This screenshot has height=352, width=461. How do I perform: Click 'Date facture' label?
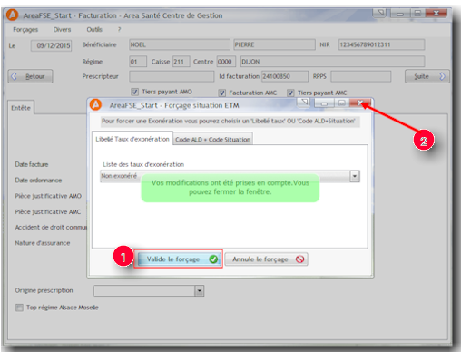coord(32,164)
